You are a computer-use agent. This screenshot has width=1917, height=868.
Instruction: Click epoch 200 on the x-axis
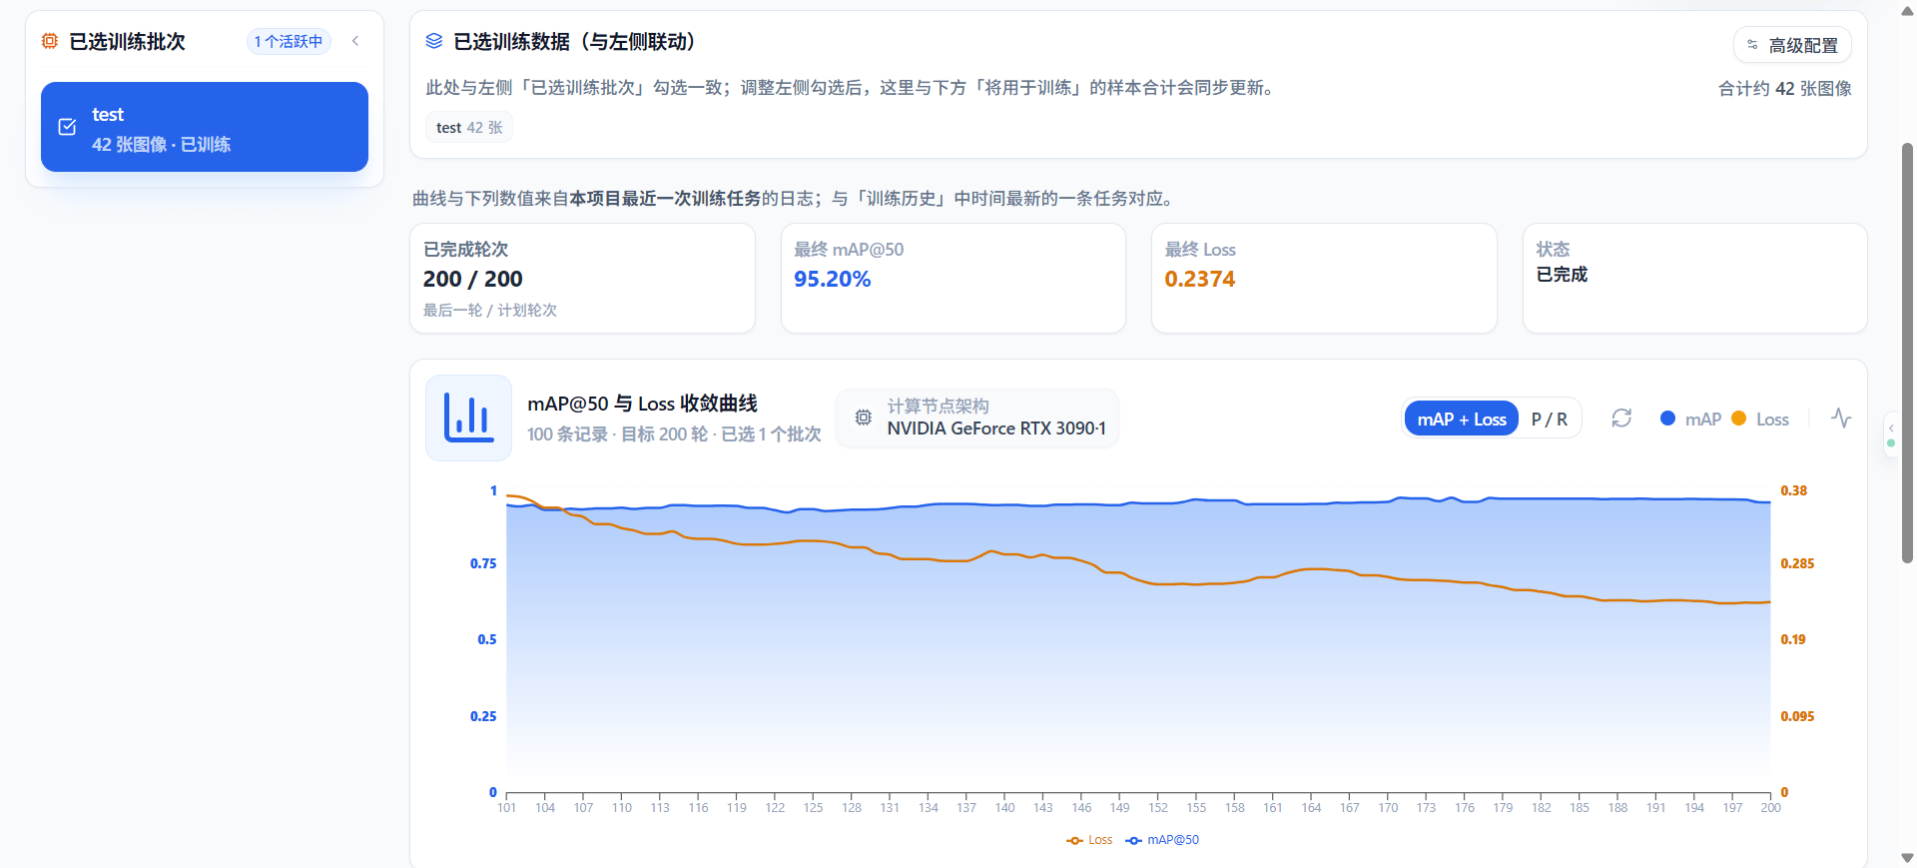1770,808
